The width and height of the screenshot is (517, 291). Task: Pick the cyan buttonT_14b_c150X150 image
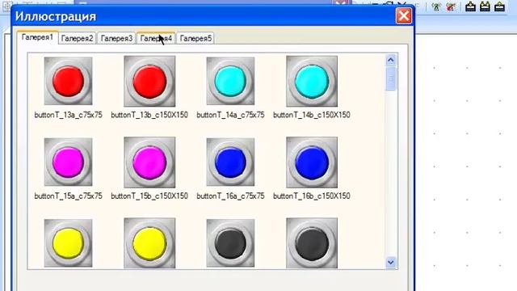[x=312, y=81]
